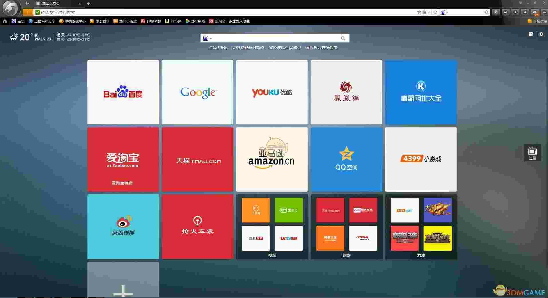Click the 追剧 TV side panel icon

pyautogui.click(x=532, y=153)
